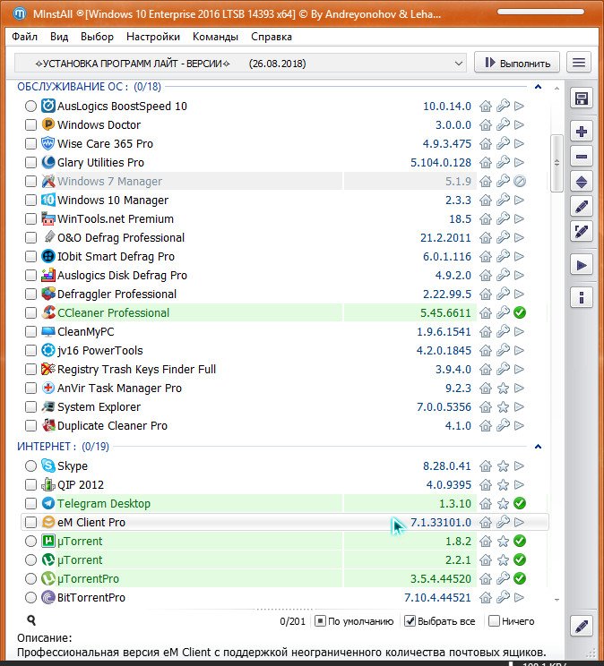The image size is (604, 666).
Task: Open the Справка menu
Action: click(272, 37)
